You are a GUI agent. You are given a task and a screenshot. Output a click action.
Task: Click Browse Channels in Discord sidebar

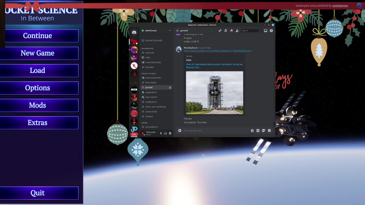click(x=156, y=40)
